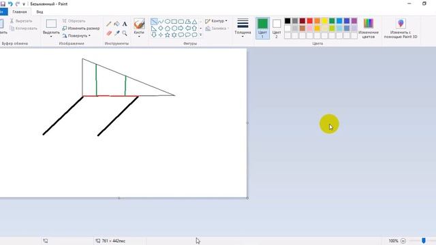Viewport: 436px width, 245px height.
Task: Pick the yellow color swatch
Action: point(324,21)
